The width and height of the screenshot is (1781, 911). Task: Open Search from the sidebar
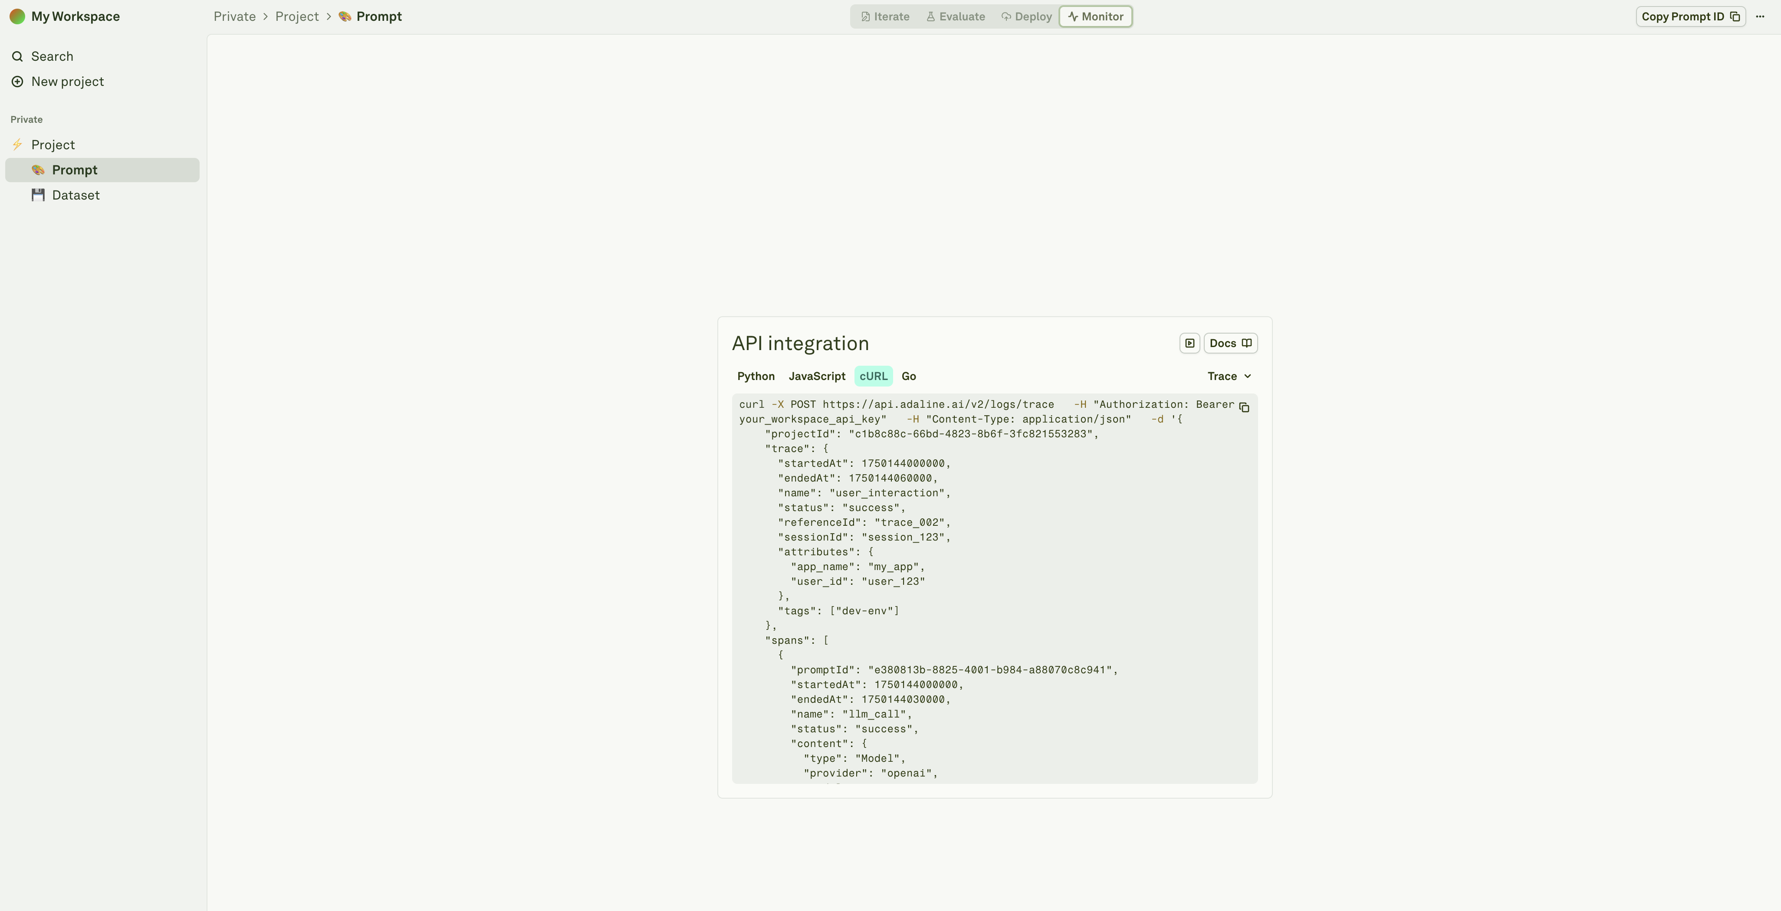coord(51,56)
